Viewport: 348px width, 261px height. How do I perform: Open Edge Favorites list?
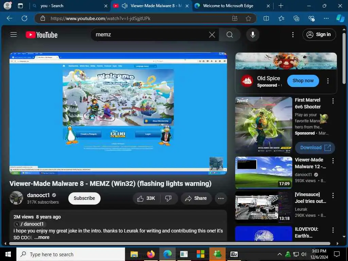[x=281, y=18]
